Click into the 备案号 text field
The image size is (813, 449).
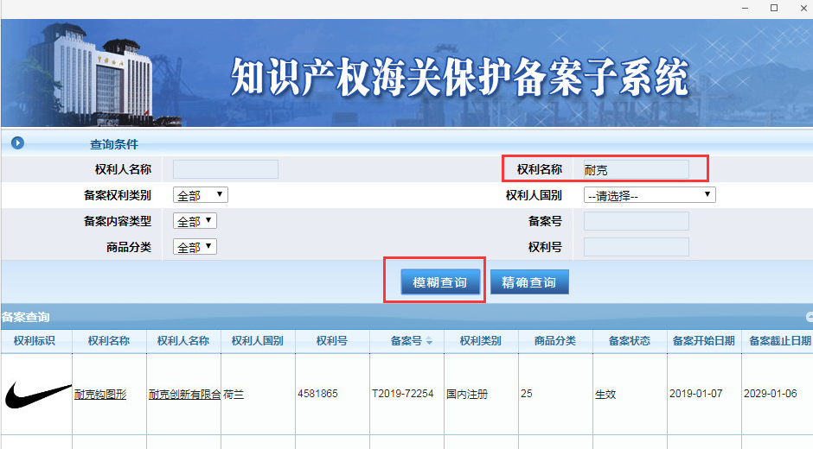(636, 221)
